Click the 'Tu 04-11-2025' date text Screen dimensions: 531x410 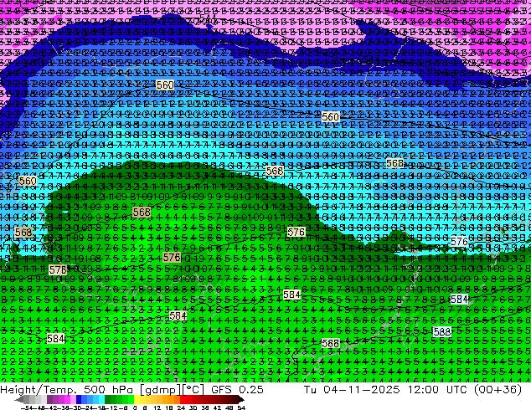tap(352, 389)
